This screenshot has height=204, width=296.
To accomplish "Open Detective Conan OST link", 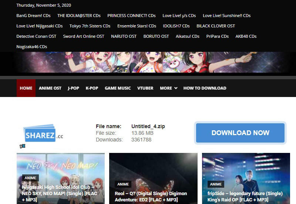I will point(36,36).
